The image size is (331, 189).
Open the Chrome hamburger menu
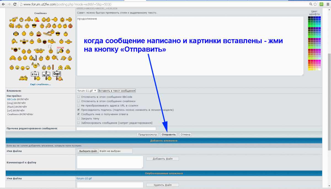[x=327, y=4]
